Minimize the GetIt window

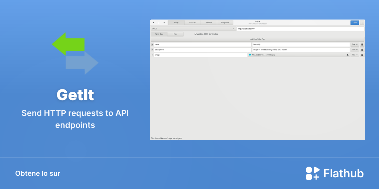[159, 23]
